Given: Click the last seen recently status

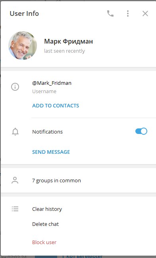Looking at the screenshot, I should pos(64,51).
